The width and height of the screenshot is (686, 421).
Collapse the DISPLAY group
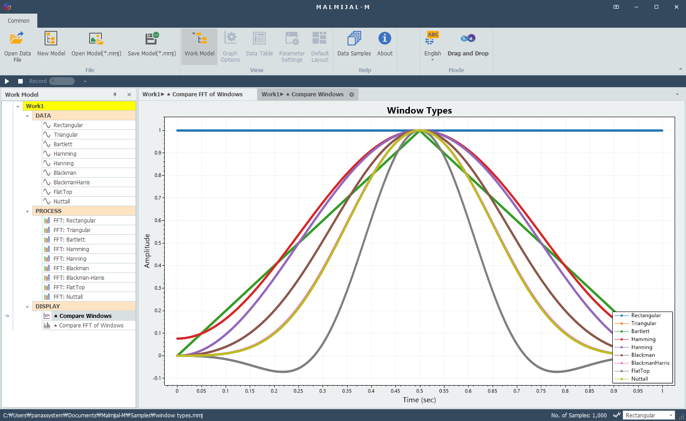point(27,307)
